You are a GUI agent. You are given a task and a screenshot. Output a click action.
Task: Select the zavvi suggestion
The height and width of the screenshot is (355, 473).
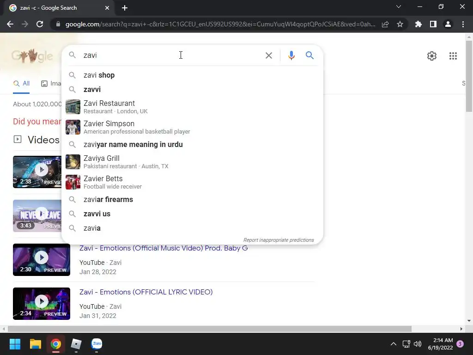(192, 89)
